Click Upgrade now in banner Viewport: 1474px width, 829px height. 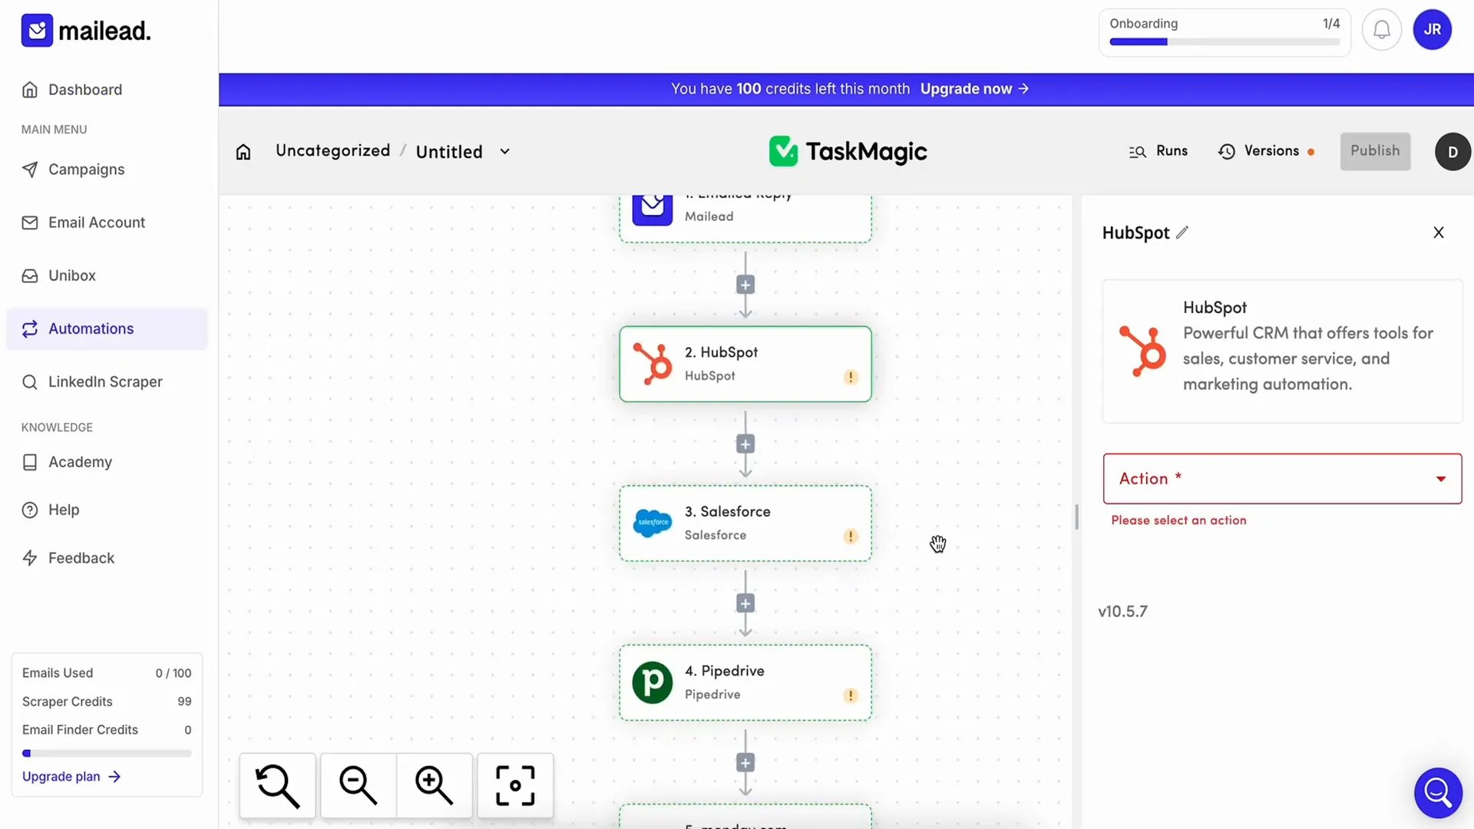pyautogui.click(x=974, y=89)
